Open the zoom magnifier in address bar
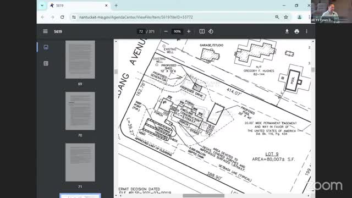 click(277, 17)
